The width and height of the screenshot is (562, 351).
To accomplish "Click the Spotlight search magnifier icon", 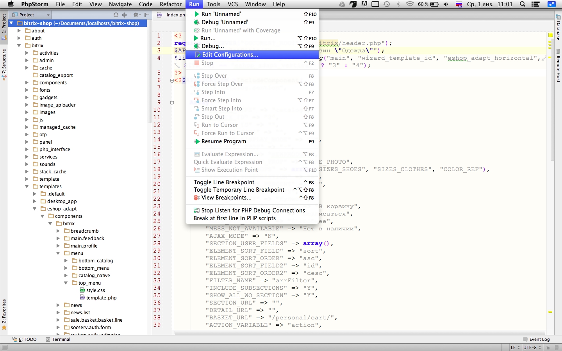I will (523, 4).
